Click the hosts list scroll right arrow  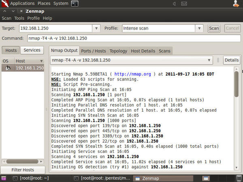click(41, 161)
